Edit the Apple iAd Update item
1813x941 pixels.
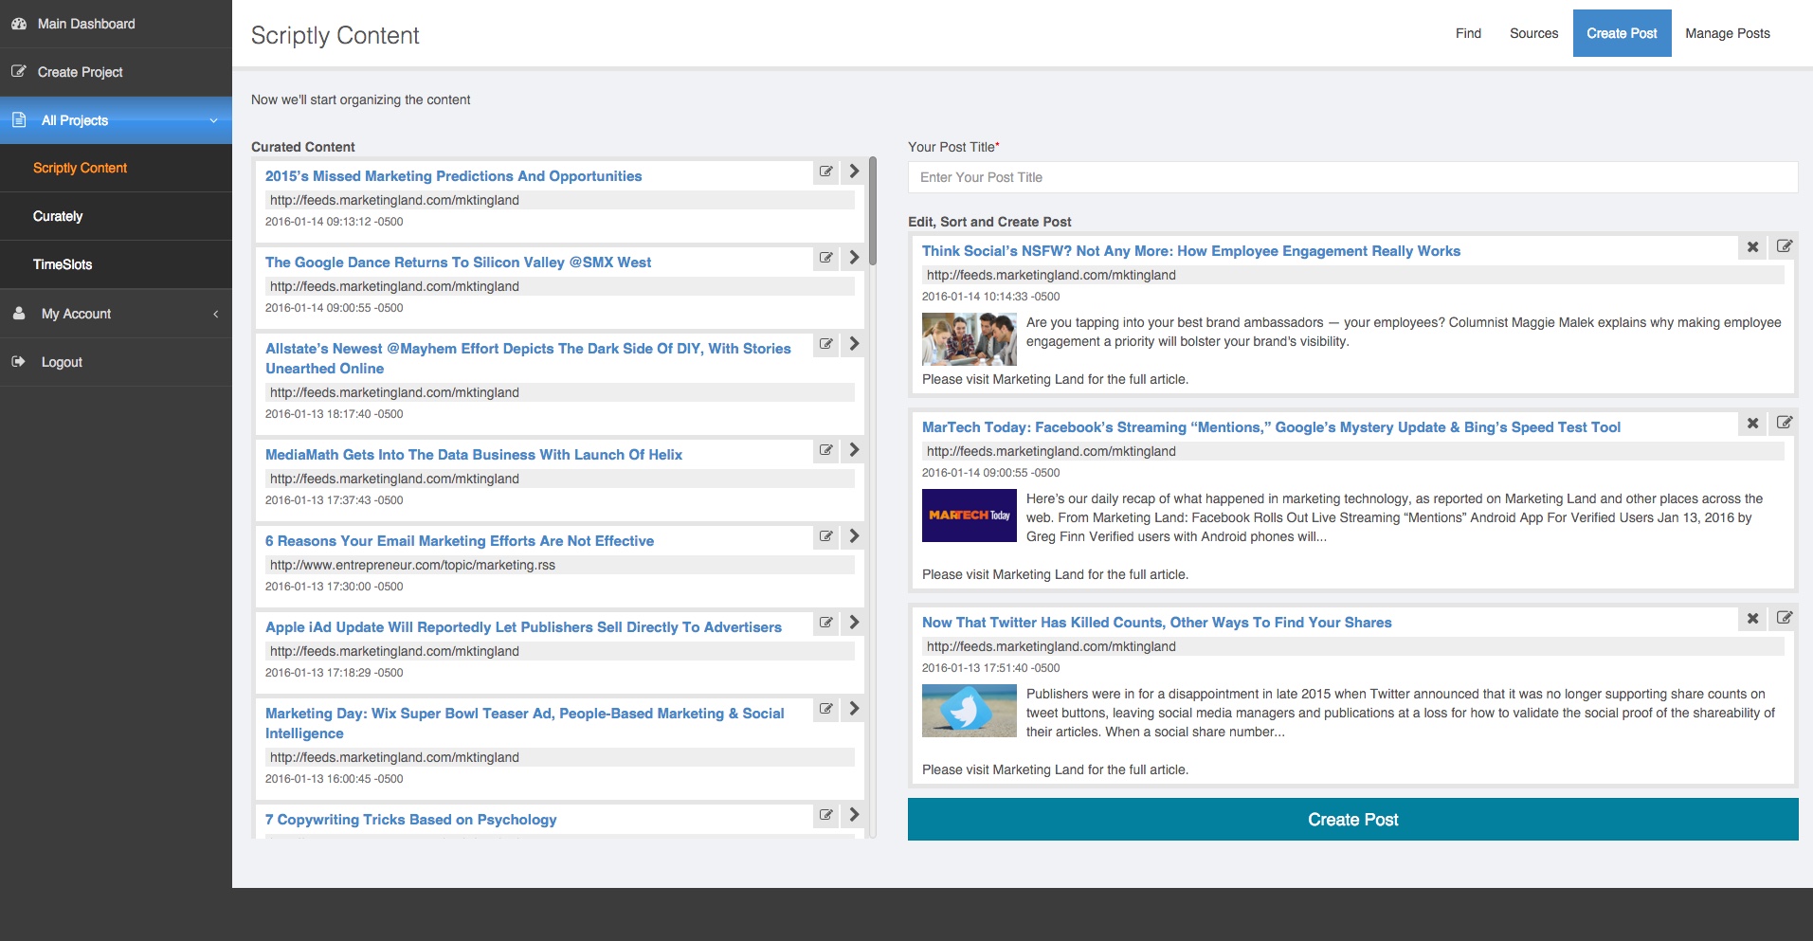click(826, 623)
